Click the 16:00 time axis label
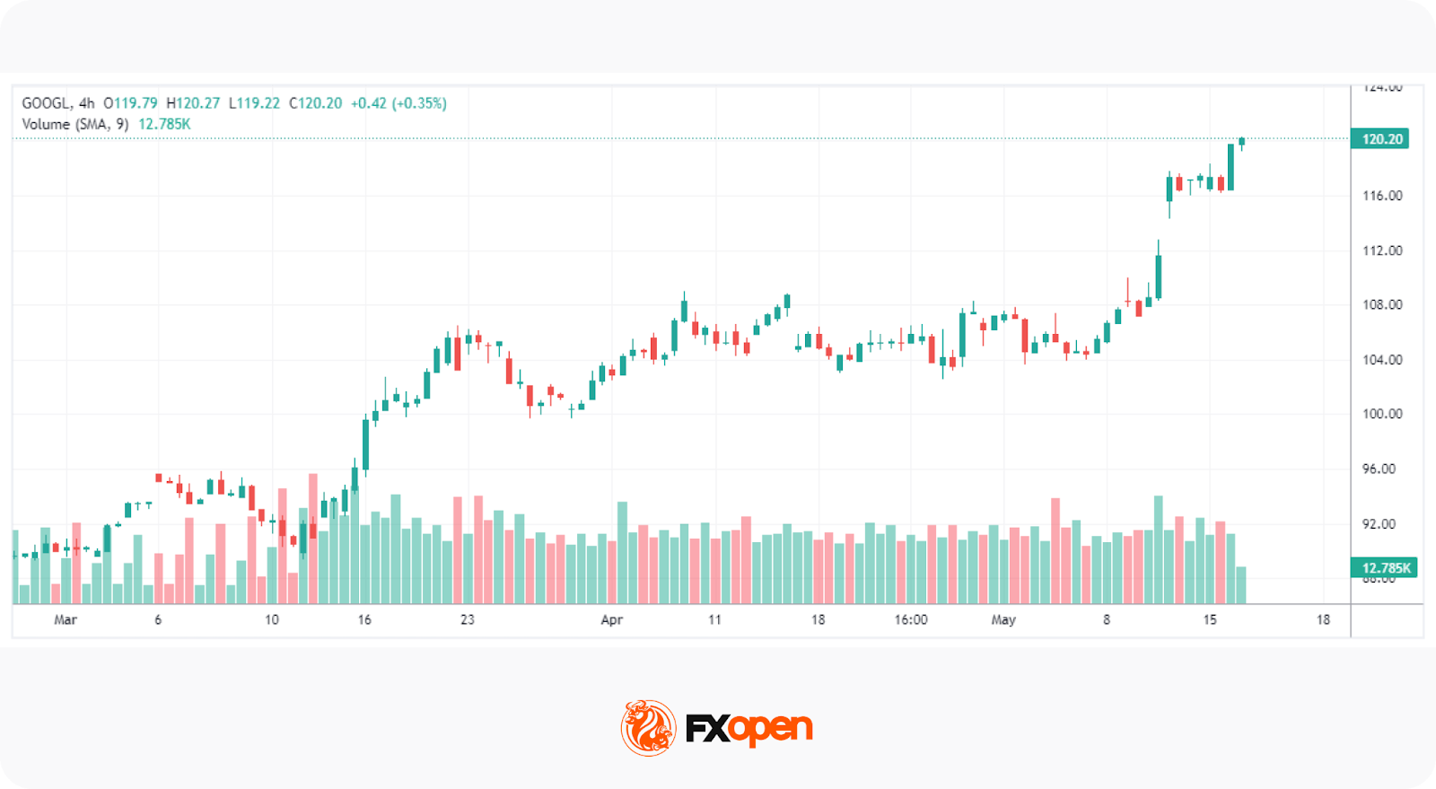The image size is (1436, 789). tap(911, 619)
